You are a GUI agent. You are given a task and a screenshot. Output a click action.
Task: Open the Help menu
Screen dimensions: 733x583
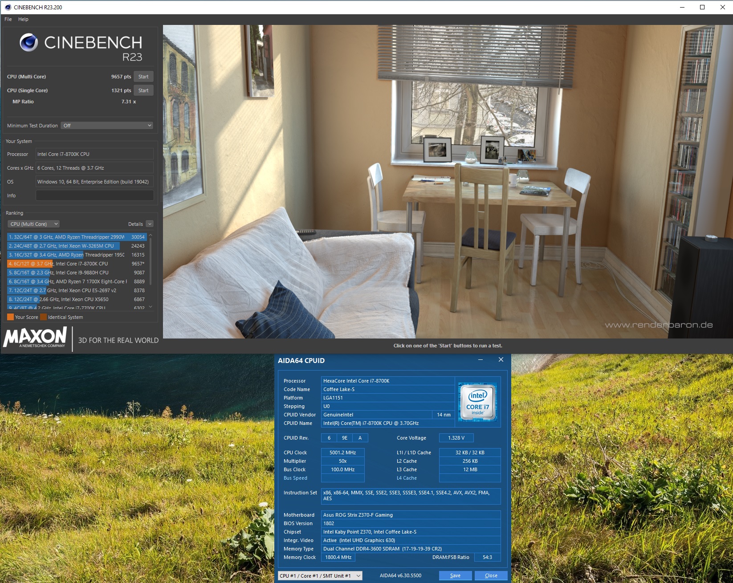[23, 19]
